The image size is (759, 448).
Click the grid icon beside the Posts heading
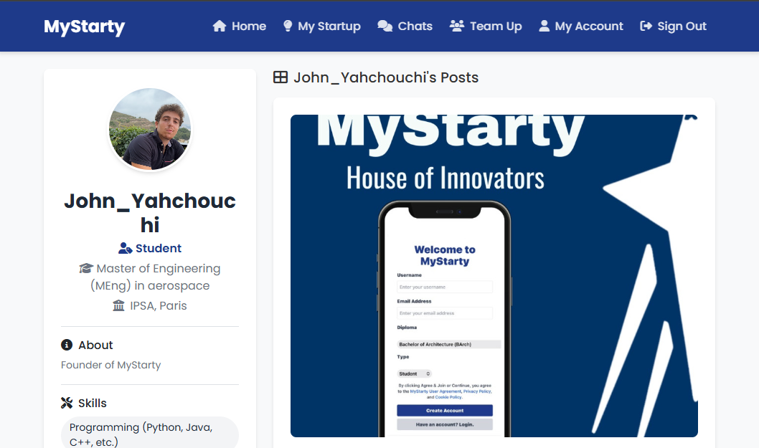click(x=280, y=77)
